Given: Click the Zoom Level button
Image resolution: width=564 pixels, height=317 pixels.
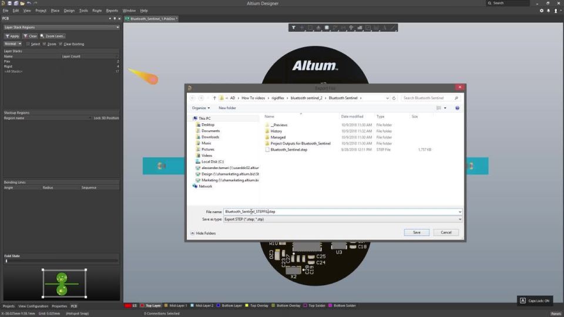Looking at the screenshot, I should (x=52, y=36).
